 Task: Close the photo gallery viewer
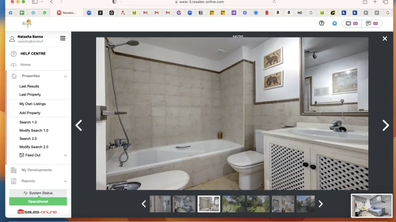(385, 39)
